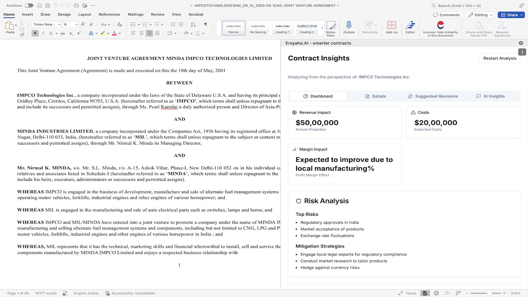Click the Undo arrow icon
This screenshot has height=297, width=528.
pyautogui.click(x=56, y=5)
